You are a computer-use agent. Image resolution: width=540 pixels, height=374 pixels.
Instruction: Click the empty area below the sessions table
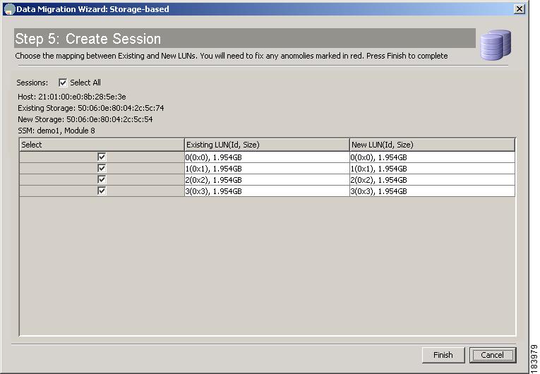pyautogui.click(x=268, y=266)
